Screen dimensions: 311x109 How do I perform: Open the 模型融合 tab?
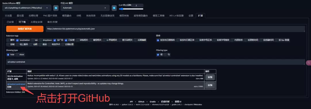tap(67, 16)
